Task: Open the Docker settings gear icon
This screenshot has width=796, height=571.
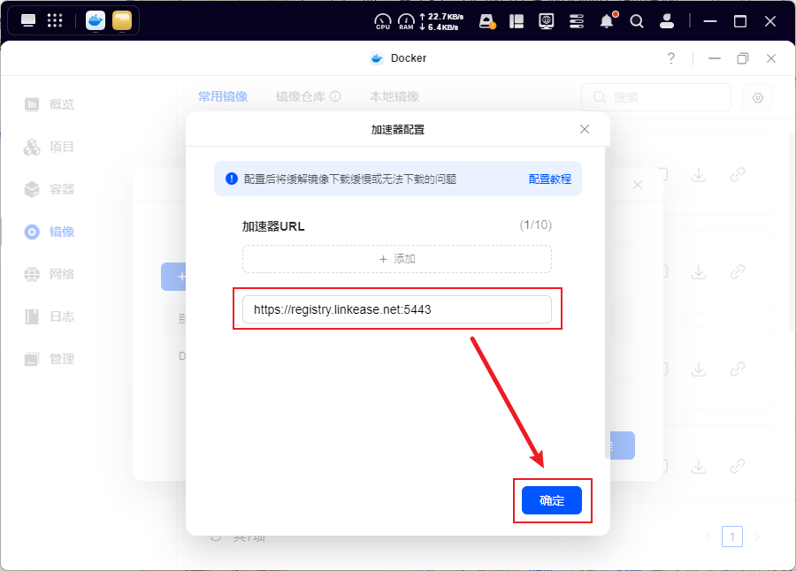Action: pyautogui.click(x=758, y=97)
